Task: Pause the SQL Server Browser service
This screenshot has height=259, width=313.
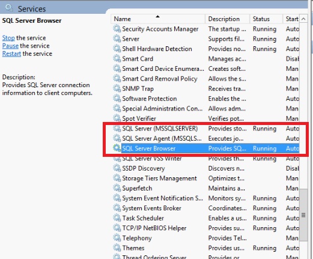Action: point(10,46)
